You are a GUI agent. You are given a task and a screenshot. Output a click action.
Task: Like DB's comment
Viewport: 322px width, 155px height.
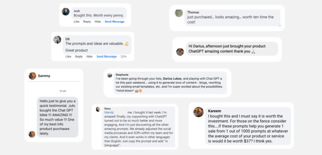pyautogui.click(x=68, y=57)
